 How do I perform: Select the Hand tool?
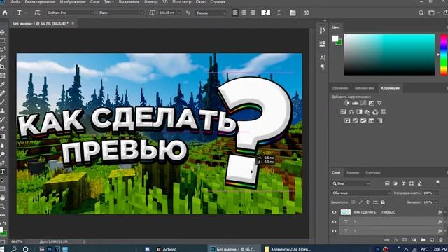point(3,197)
